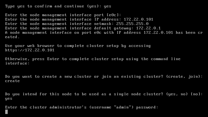This screenshot has width=208, height=117.
Task: Click the {yes, no} options for single node
Action: (x=177, y=94)
